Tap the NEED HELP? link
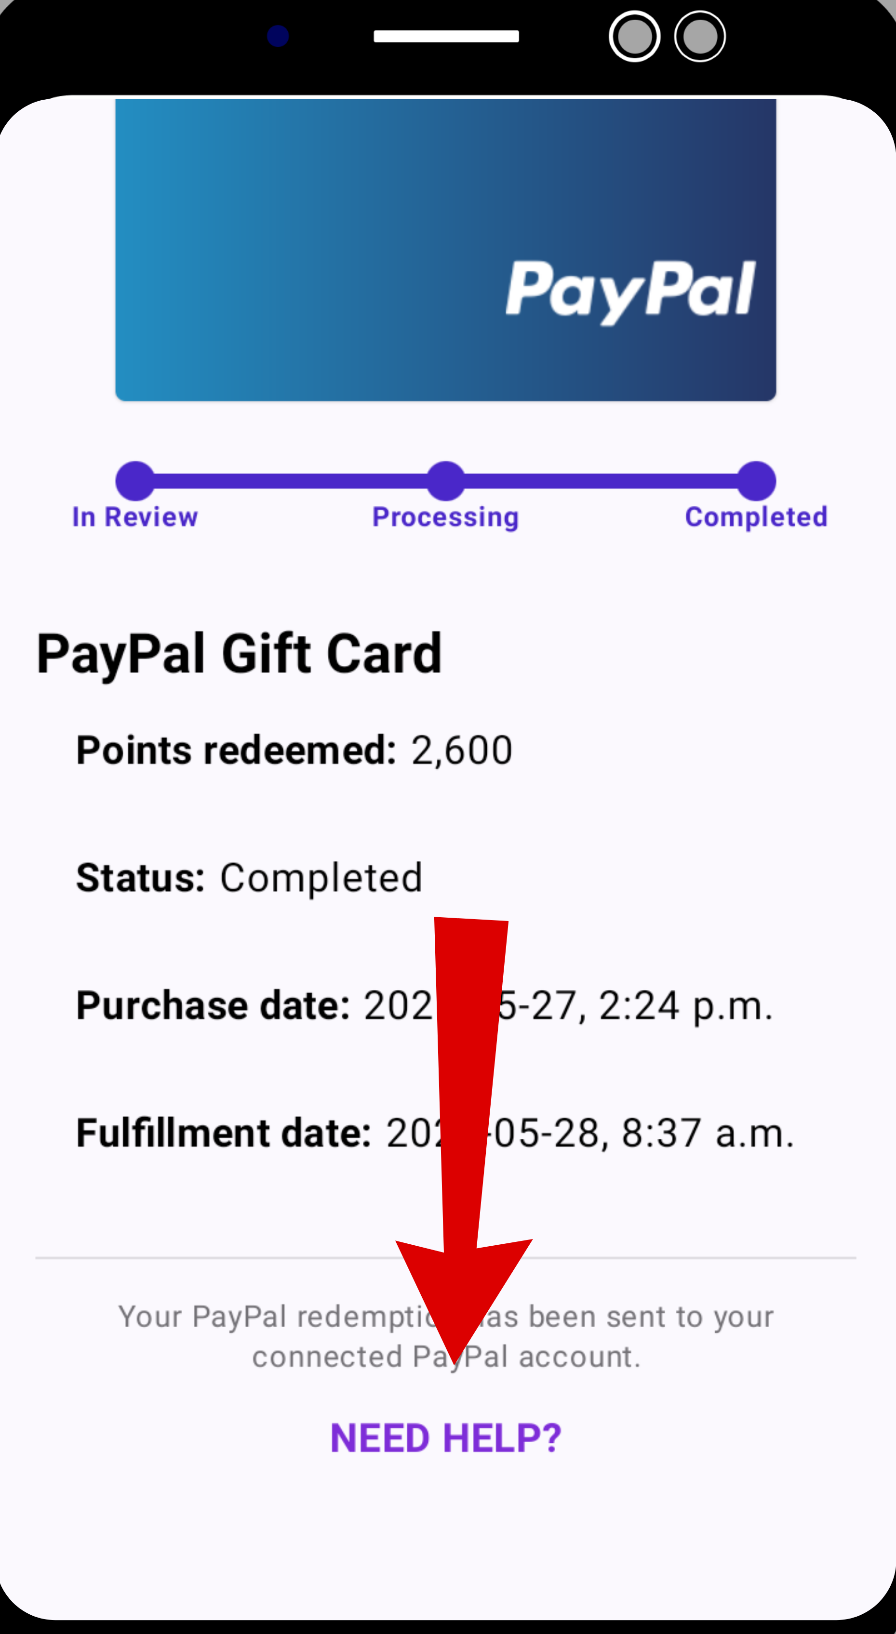This screenshot has height=1634, width=896. [446, 1438]
